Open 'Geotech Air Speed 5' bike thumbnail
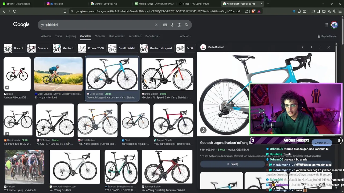Screen dimensions: 344x193 [167, 74]
